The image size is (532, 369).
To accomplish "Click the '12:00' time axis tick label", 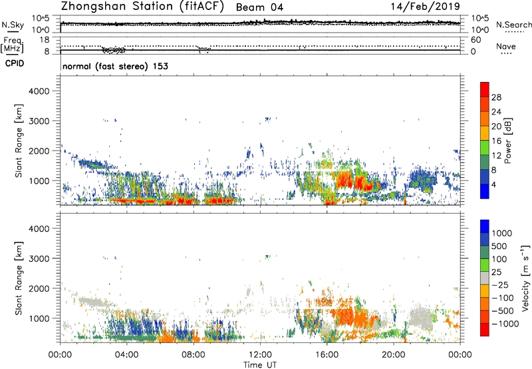I will [x=260, y=355].
